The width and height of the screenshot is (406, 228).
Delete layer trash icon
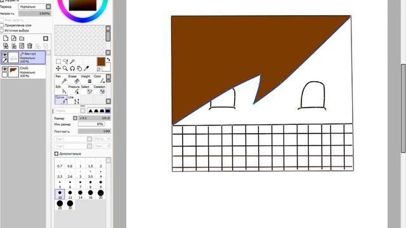30,46
